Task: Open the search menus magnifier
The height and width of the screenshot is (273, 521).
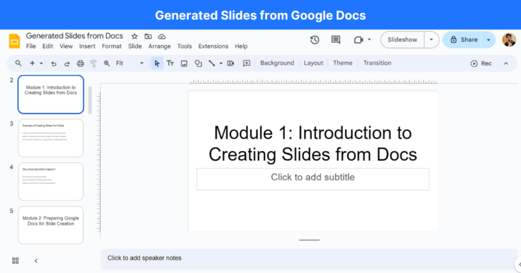Action: coord(18,63)
